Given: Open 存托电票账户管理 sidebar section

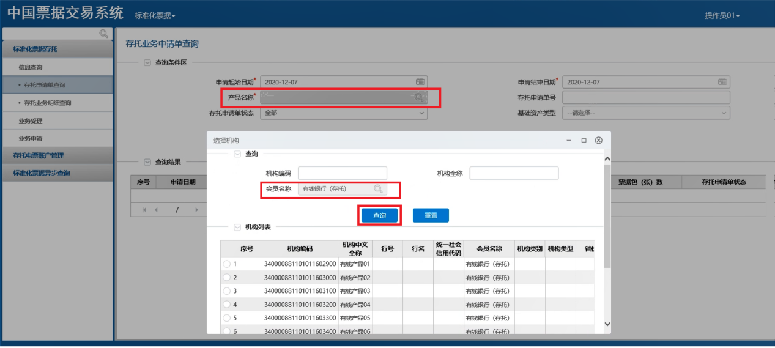Looking at the screenshot, I should (x=57, y=155).
